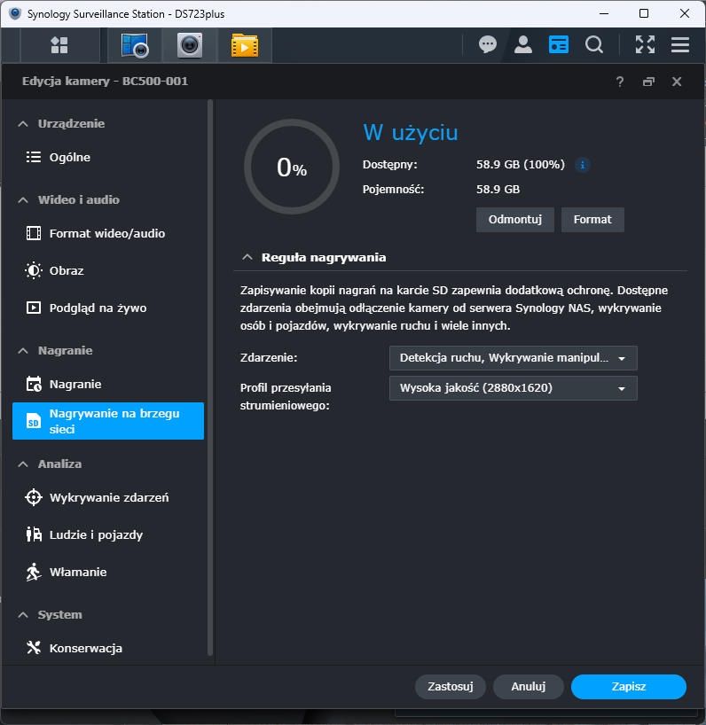Close the Edycja kamery dialog
This screenshot has height=725, width=706.
point(677,82)
